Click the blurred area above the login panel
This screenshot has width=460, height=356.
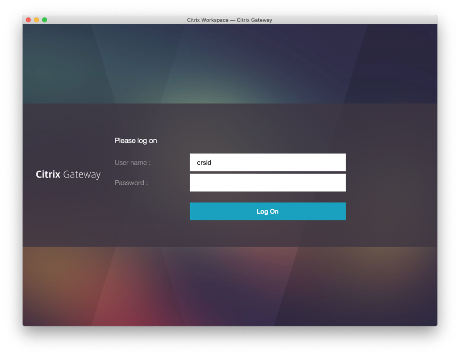click(230, 63)
